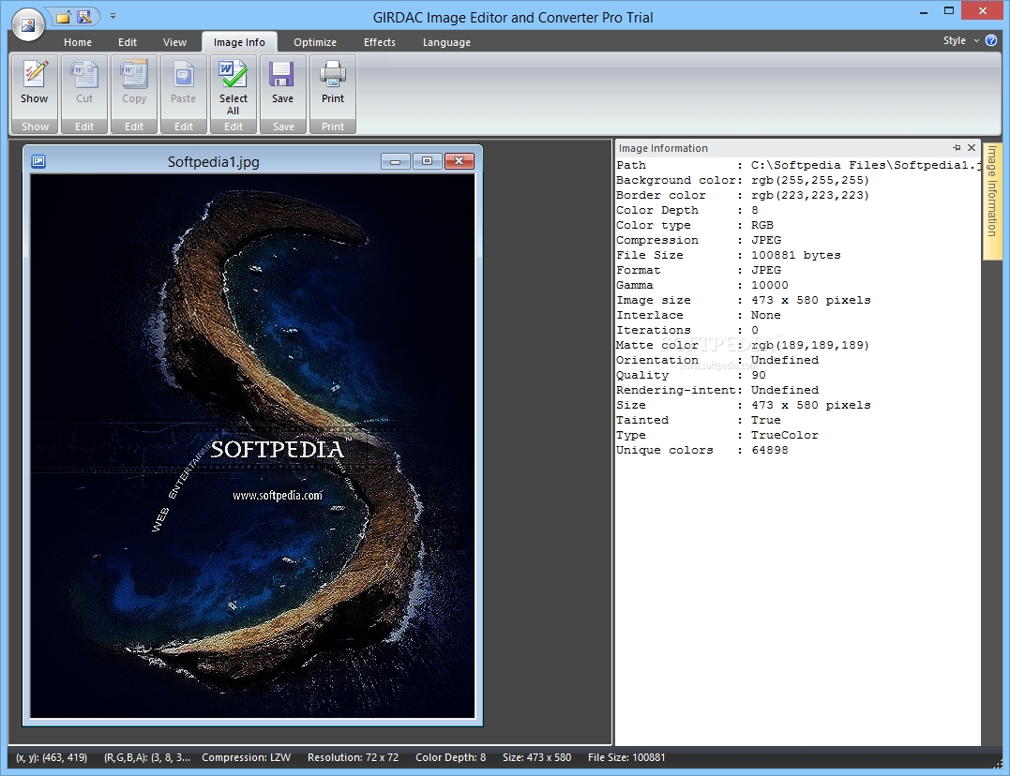Click the Quality 90 row
1010x776 pixels.
click(691, 375)
